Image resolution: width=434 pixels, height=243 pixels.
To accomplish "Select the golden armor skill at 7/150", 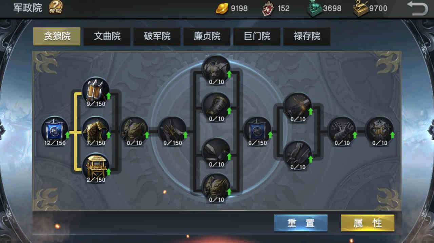I will click(96, 129).
